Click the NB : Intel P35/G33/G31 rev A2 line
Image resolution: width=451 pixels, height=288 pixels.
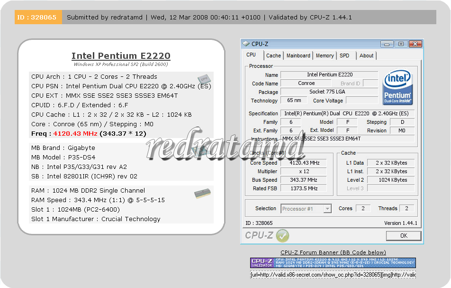click(79, 167)
